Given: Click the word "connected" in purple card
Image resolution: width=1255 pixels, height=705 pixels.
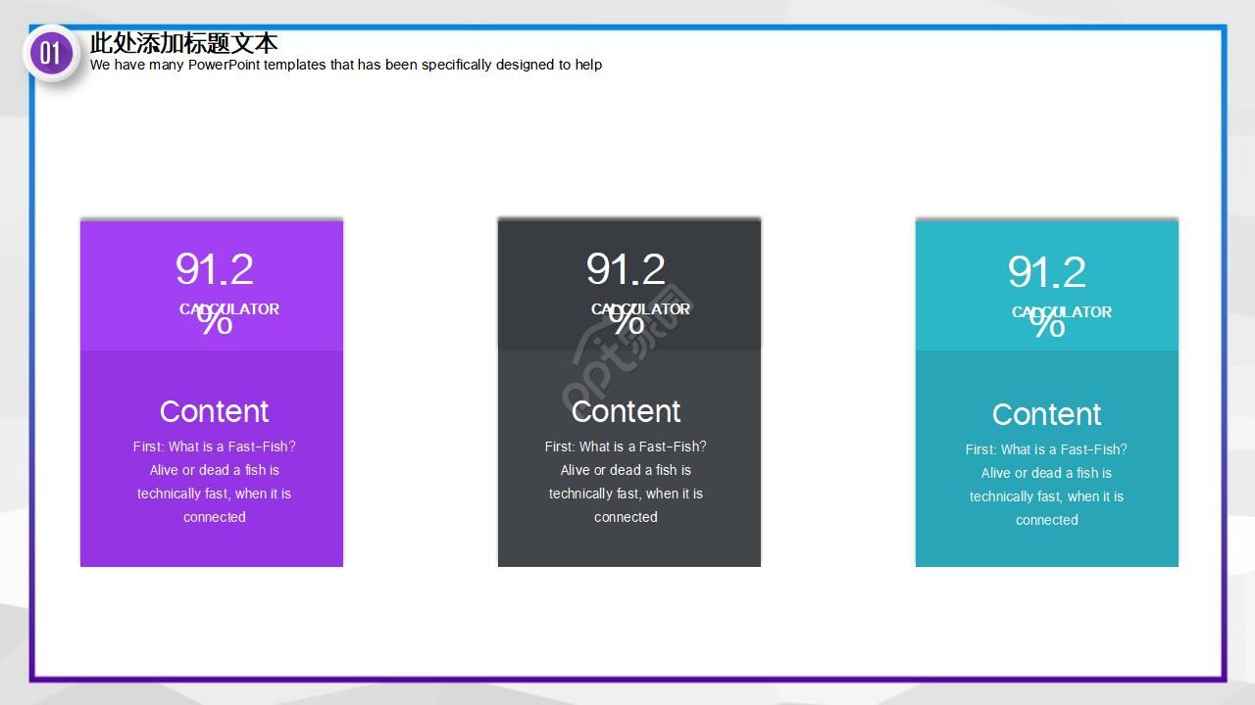Looking at the screenshot, I should point(214,517).
